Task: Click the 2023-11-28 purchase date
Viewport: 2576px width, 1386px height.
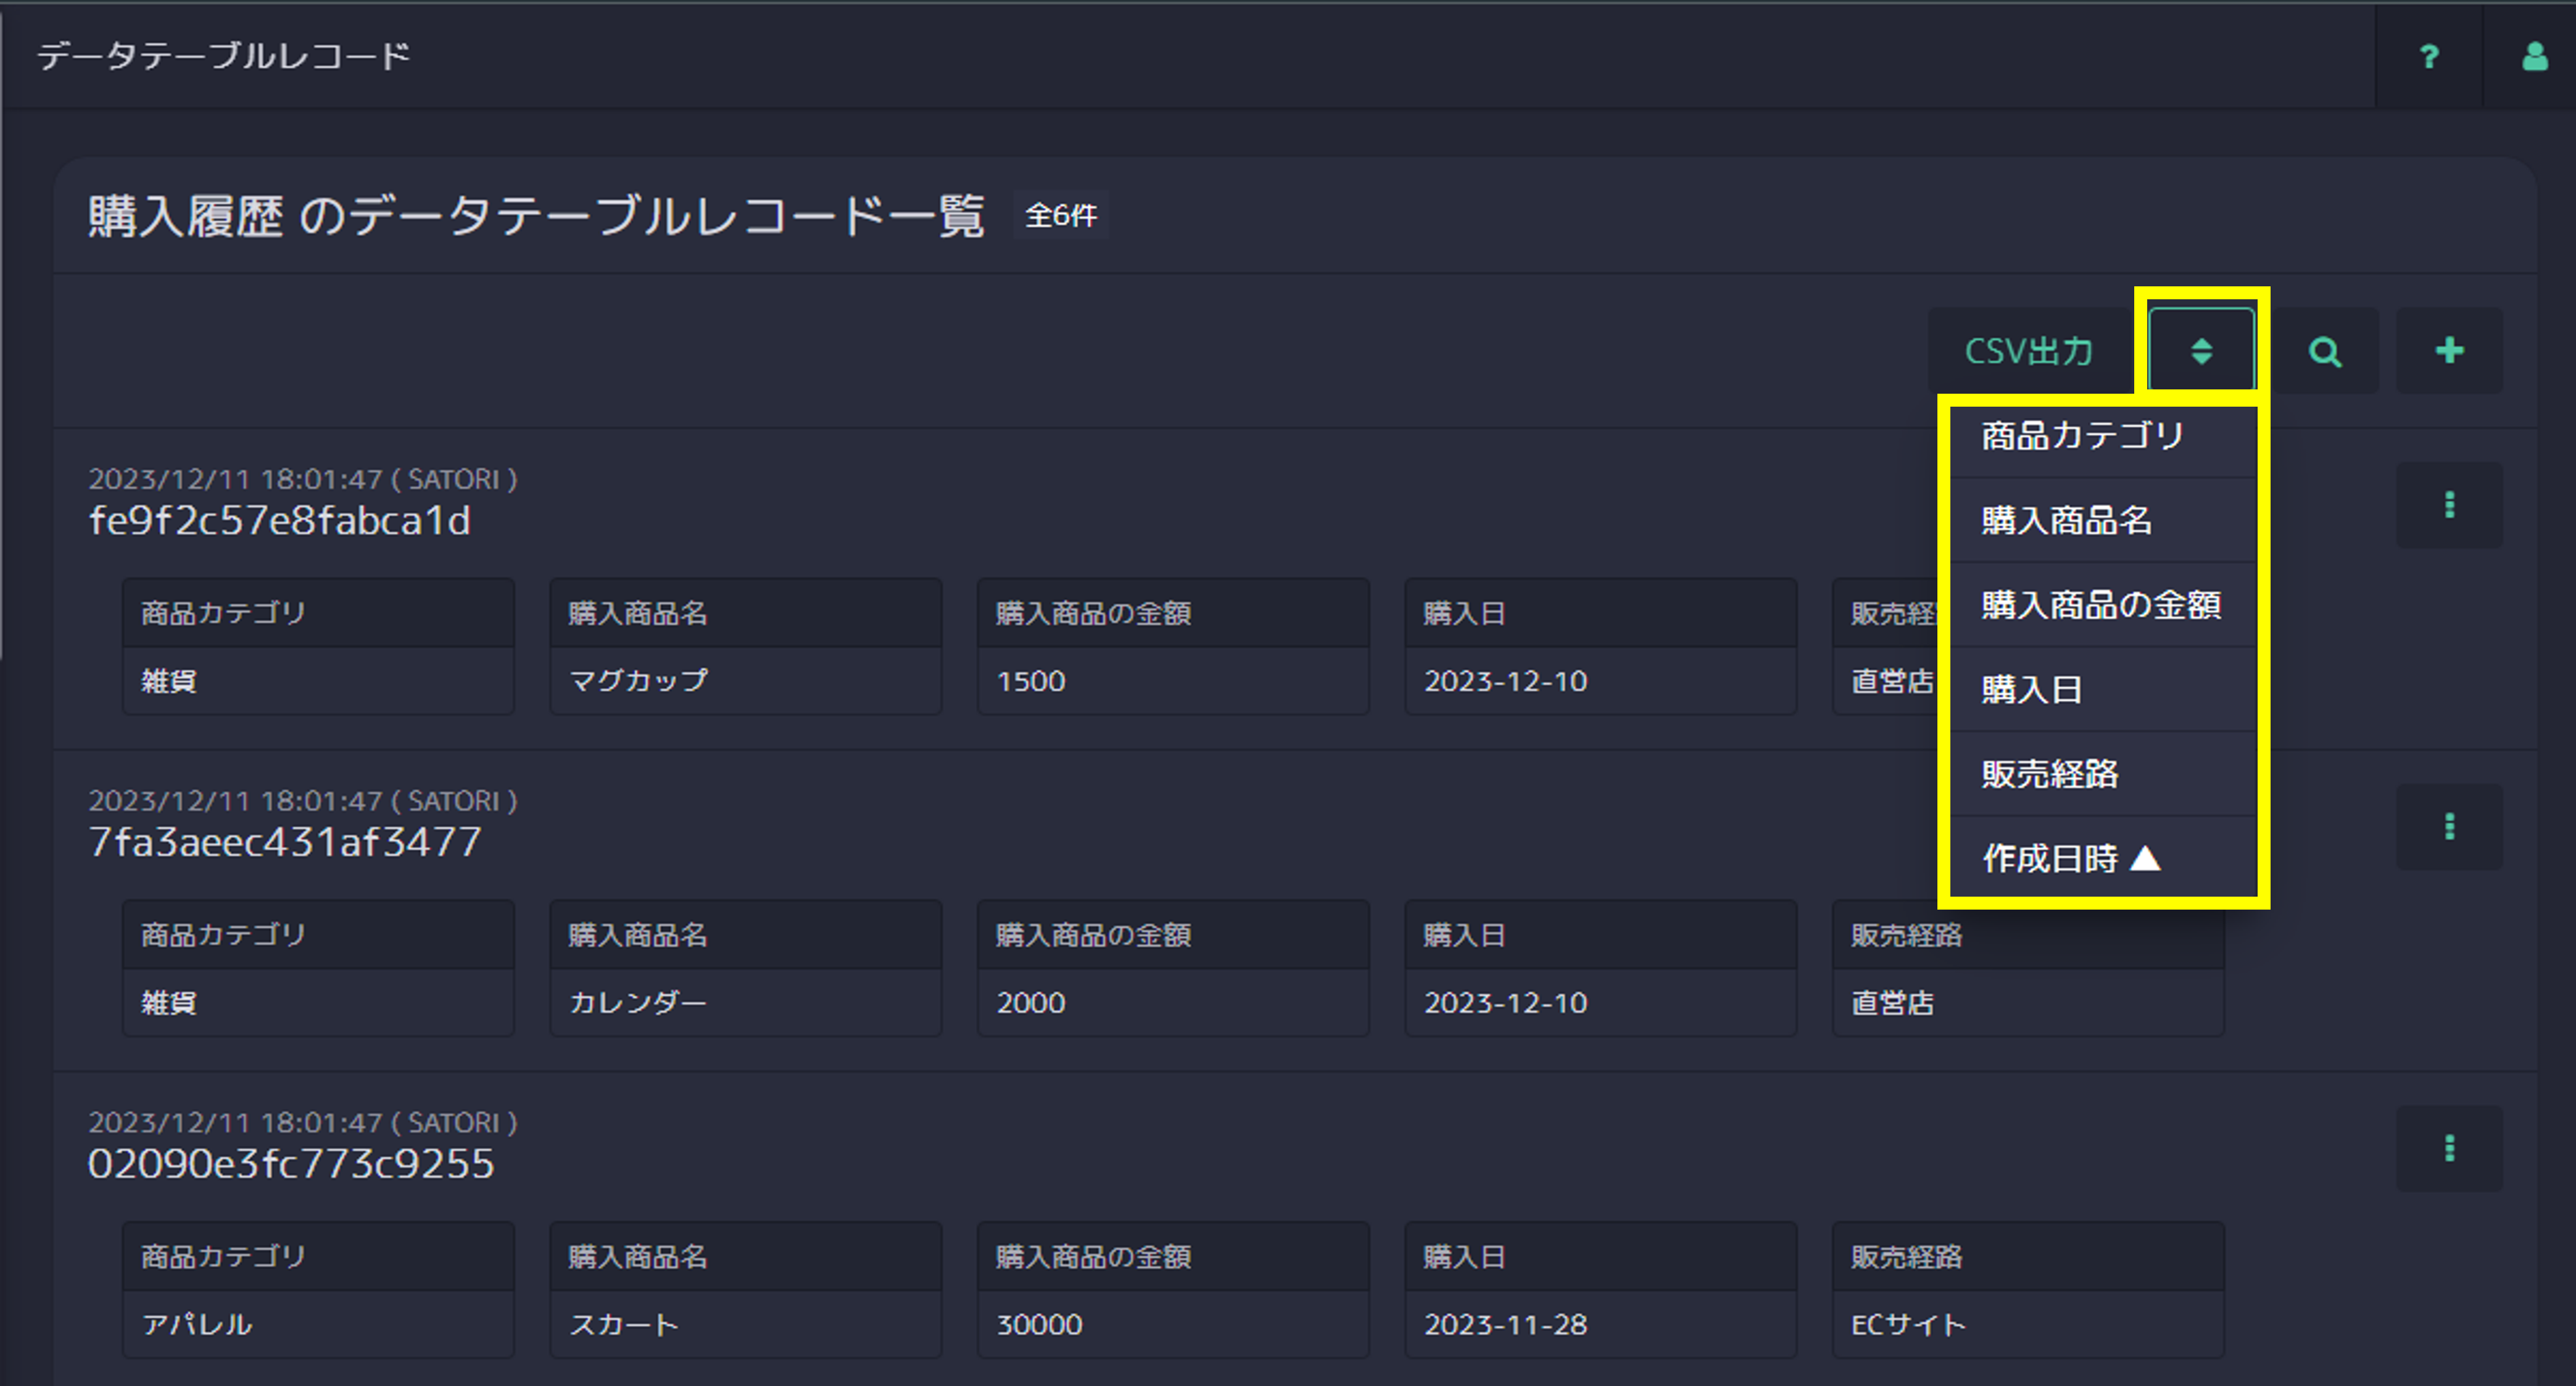Action: tap(1505, 1324)
